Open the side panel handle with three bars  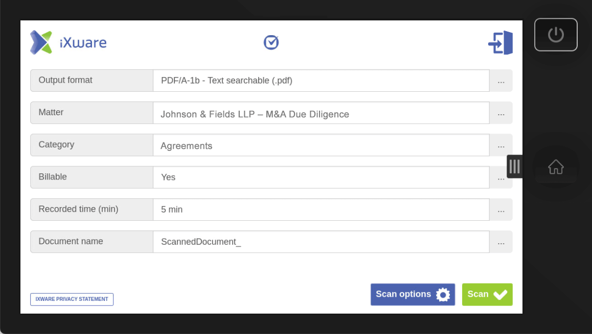click(514, 166)
